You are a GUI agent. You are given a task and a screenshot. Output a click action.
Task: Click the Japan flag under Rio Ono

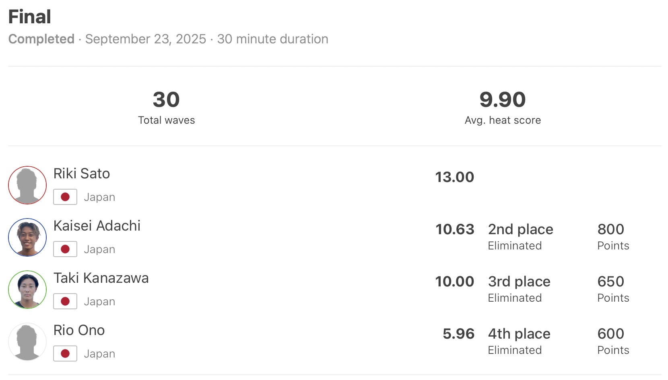click(65, 354)
